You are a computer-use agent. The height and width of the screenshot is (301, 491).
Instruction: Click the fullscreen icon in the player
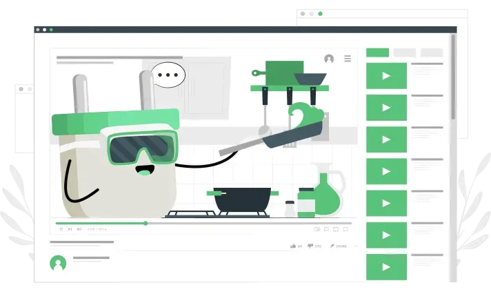pos(345,229)
